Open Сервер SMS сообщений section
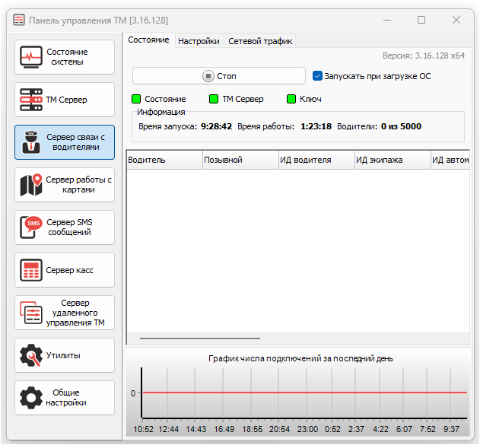 click(65, 227)
